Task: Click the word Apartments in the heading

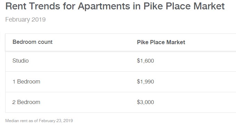Action: point(104,6)
